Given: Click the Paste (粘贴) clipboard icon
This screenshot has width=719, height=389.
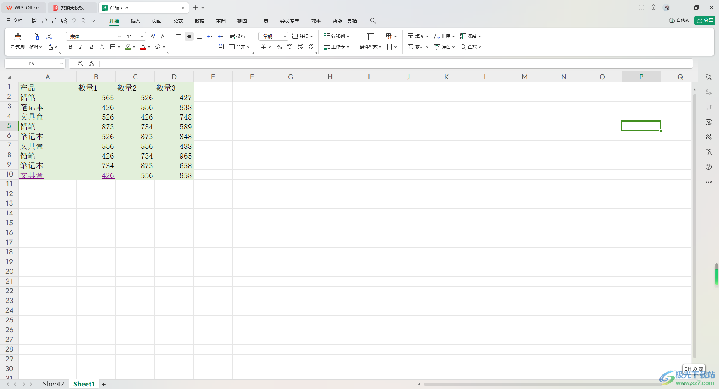Looking at the screenshot, I should click(x=35, y=37).
